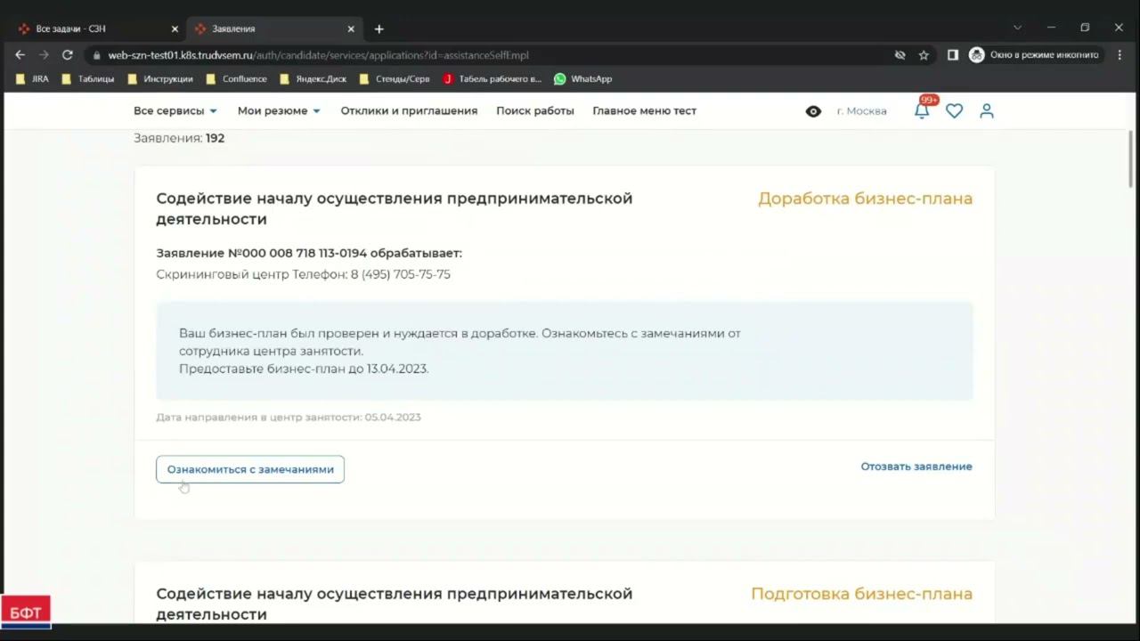Open the JIRA bookmark
The height and width of the screenshot is (641, 1140).
pos(32,78)
